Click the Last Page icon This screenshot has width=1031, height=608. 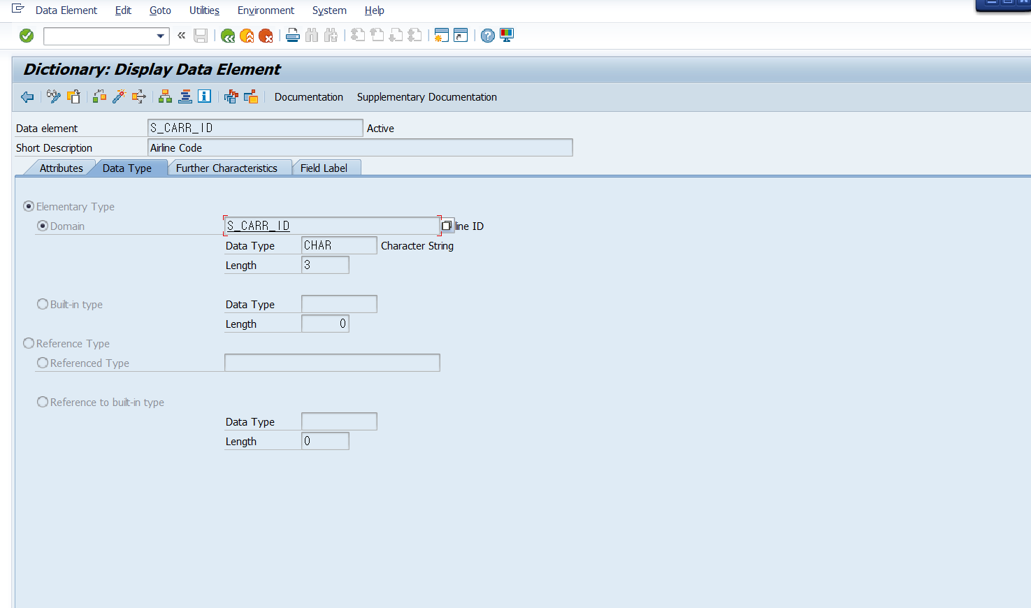click(414, 35)
